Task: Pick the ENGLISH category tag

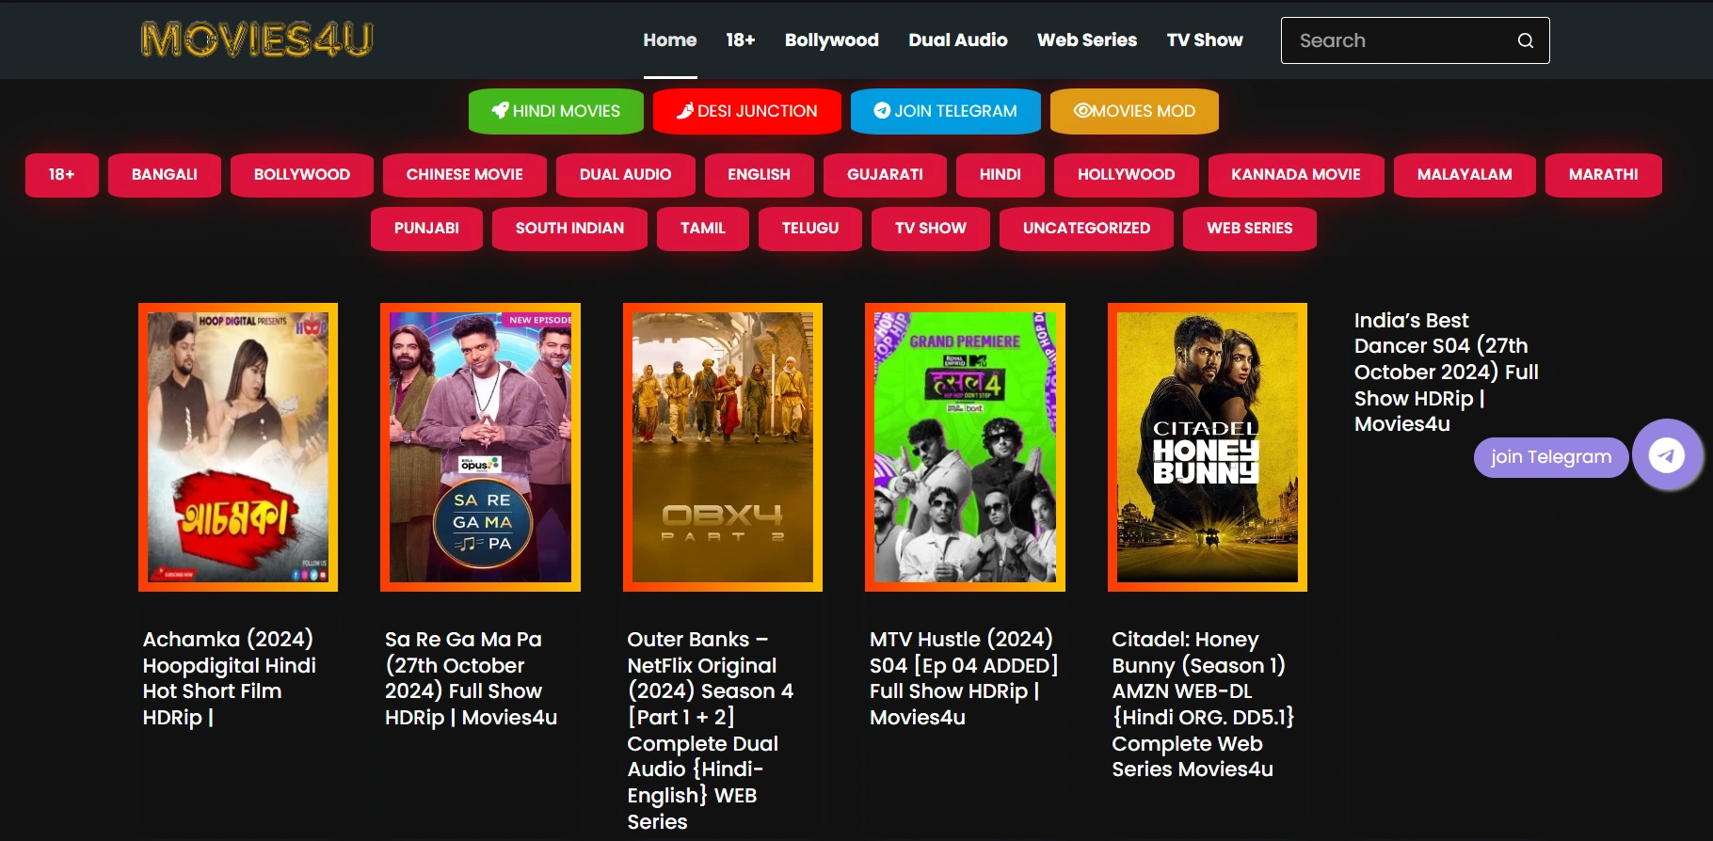Action: pos(760,175)
